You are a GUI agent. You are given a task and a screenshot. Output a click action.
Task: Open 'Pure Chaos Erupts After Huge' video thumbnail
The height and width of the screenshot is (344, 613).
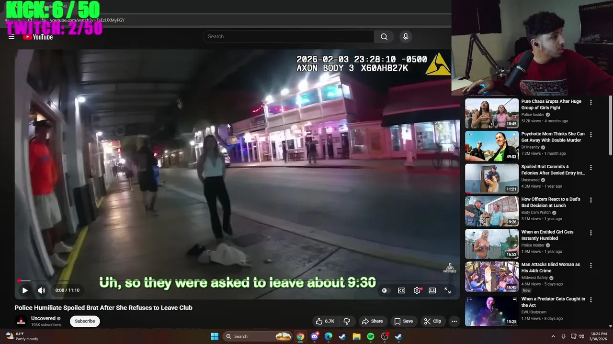point(492,113)
